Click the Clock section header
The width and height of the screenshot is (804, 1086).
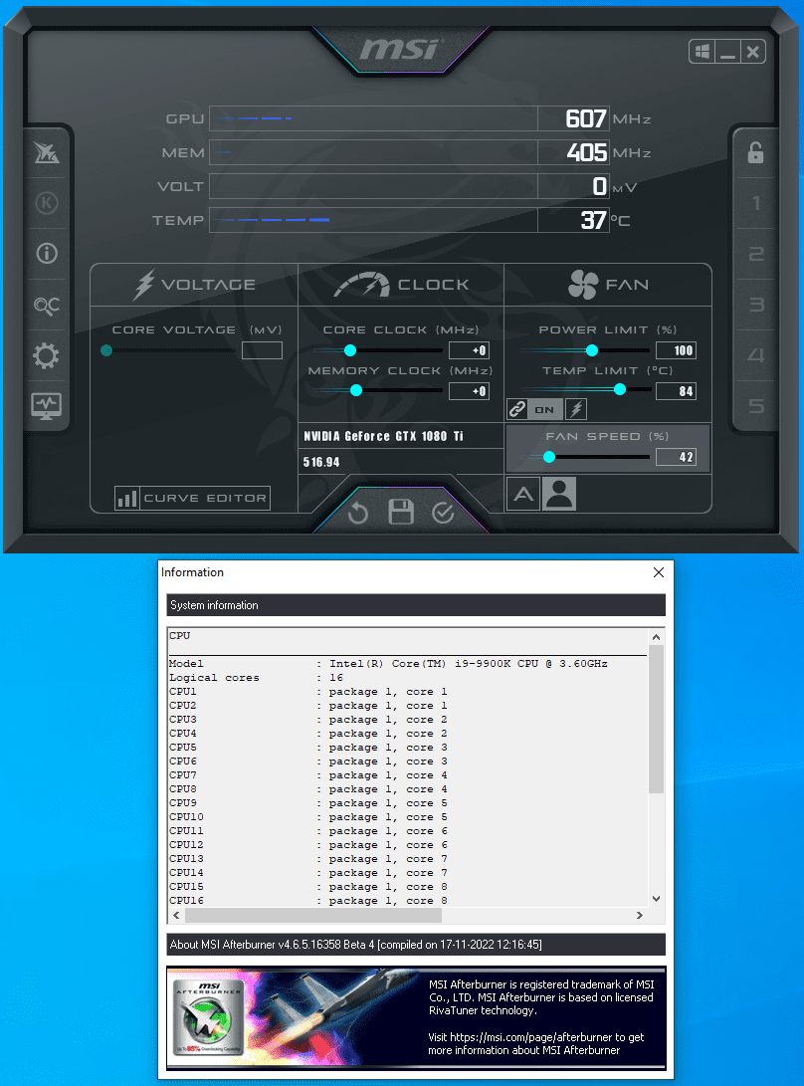(401, 285)
